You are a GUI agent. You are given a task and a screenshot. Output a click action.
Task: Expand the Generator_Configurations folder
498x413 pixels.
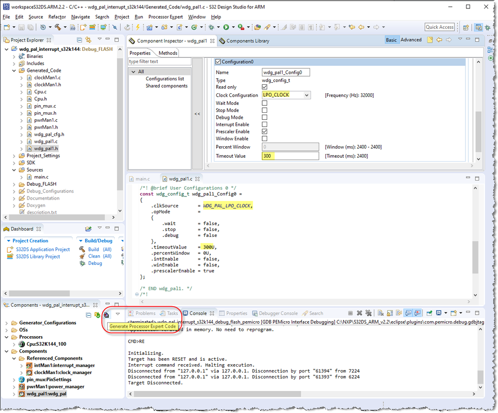click(x=6, y=323)
